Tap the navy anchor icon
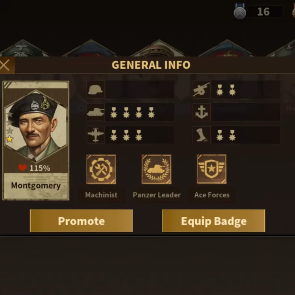Image resolution: width=295 pixels, height=295 pixels. pos(201,112)
